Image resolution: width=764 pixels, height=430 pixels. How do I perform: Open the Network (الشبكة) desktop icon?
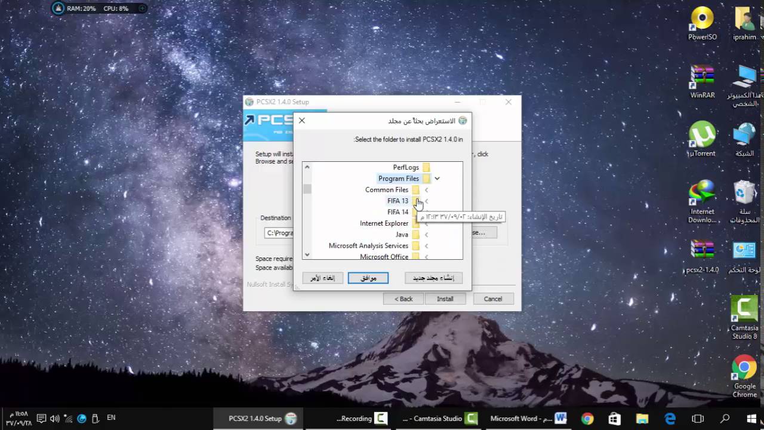(x=744, y=140)
